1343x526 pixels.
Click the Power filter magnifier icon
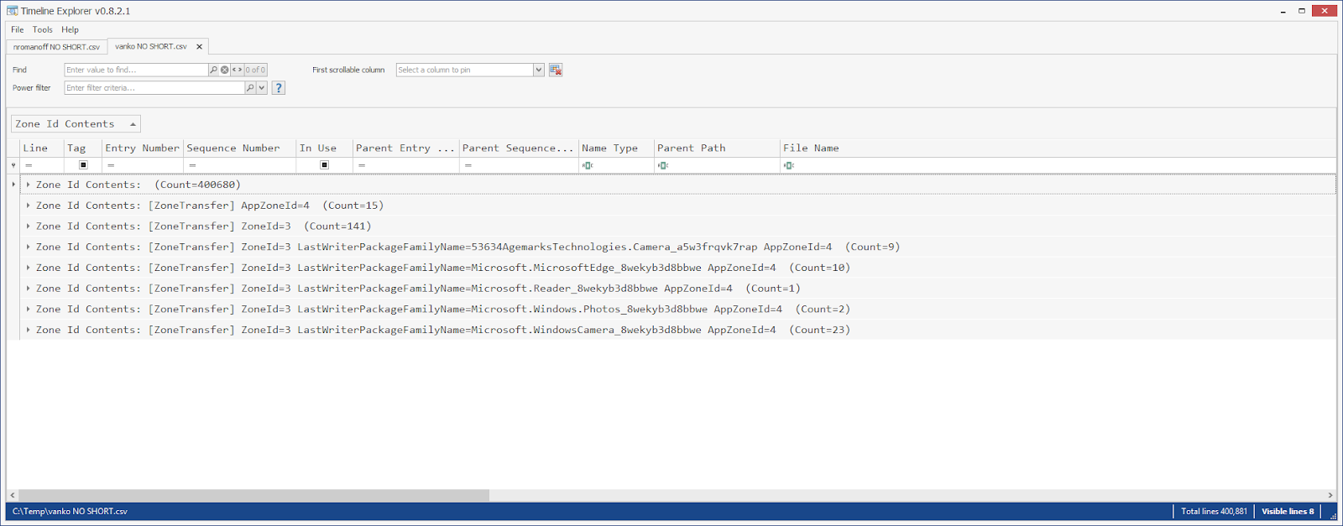pyautogui.click(x=250, y=87)
